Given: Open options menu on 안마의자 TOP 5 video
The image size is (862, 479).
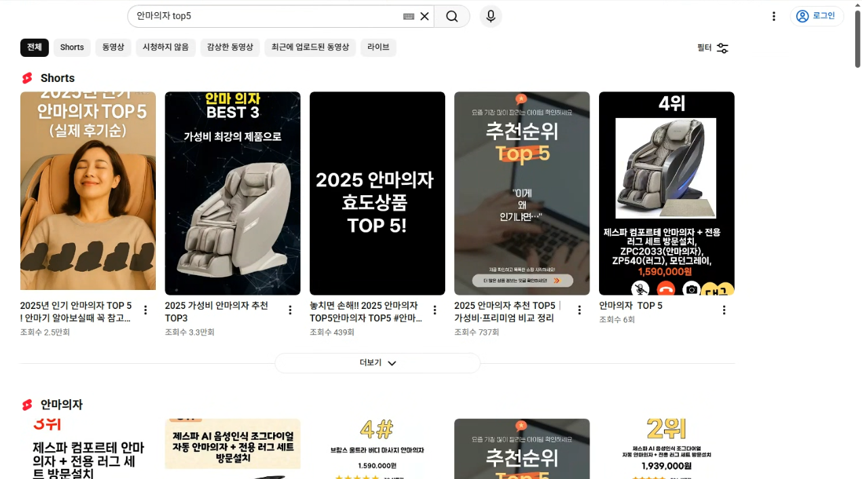Looking at the screenshot, I should [724, 310].
